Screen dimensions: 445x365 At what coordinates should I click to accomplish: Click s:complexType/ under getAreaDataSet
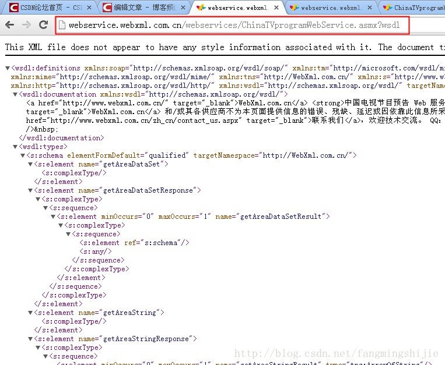coord(74,173)
